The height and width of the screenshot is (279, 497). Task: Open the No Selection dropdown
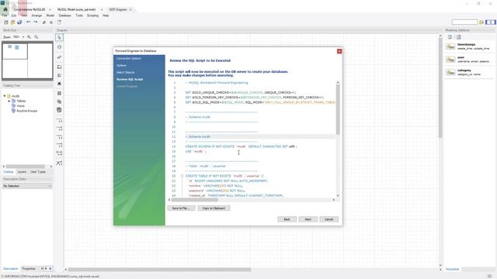27,186
